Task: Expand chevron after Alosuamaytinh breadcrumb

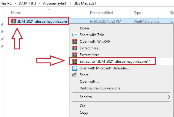Action: click(x=71, y=3)
